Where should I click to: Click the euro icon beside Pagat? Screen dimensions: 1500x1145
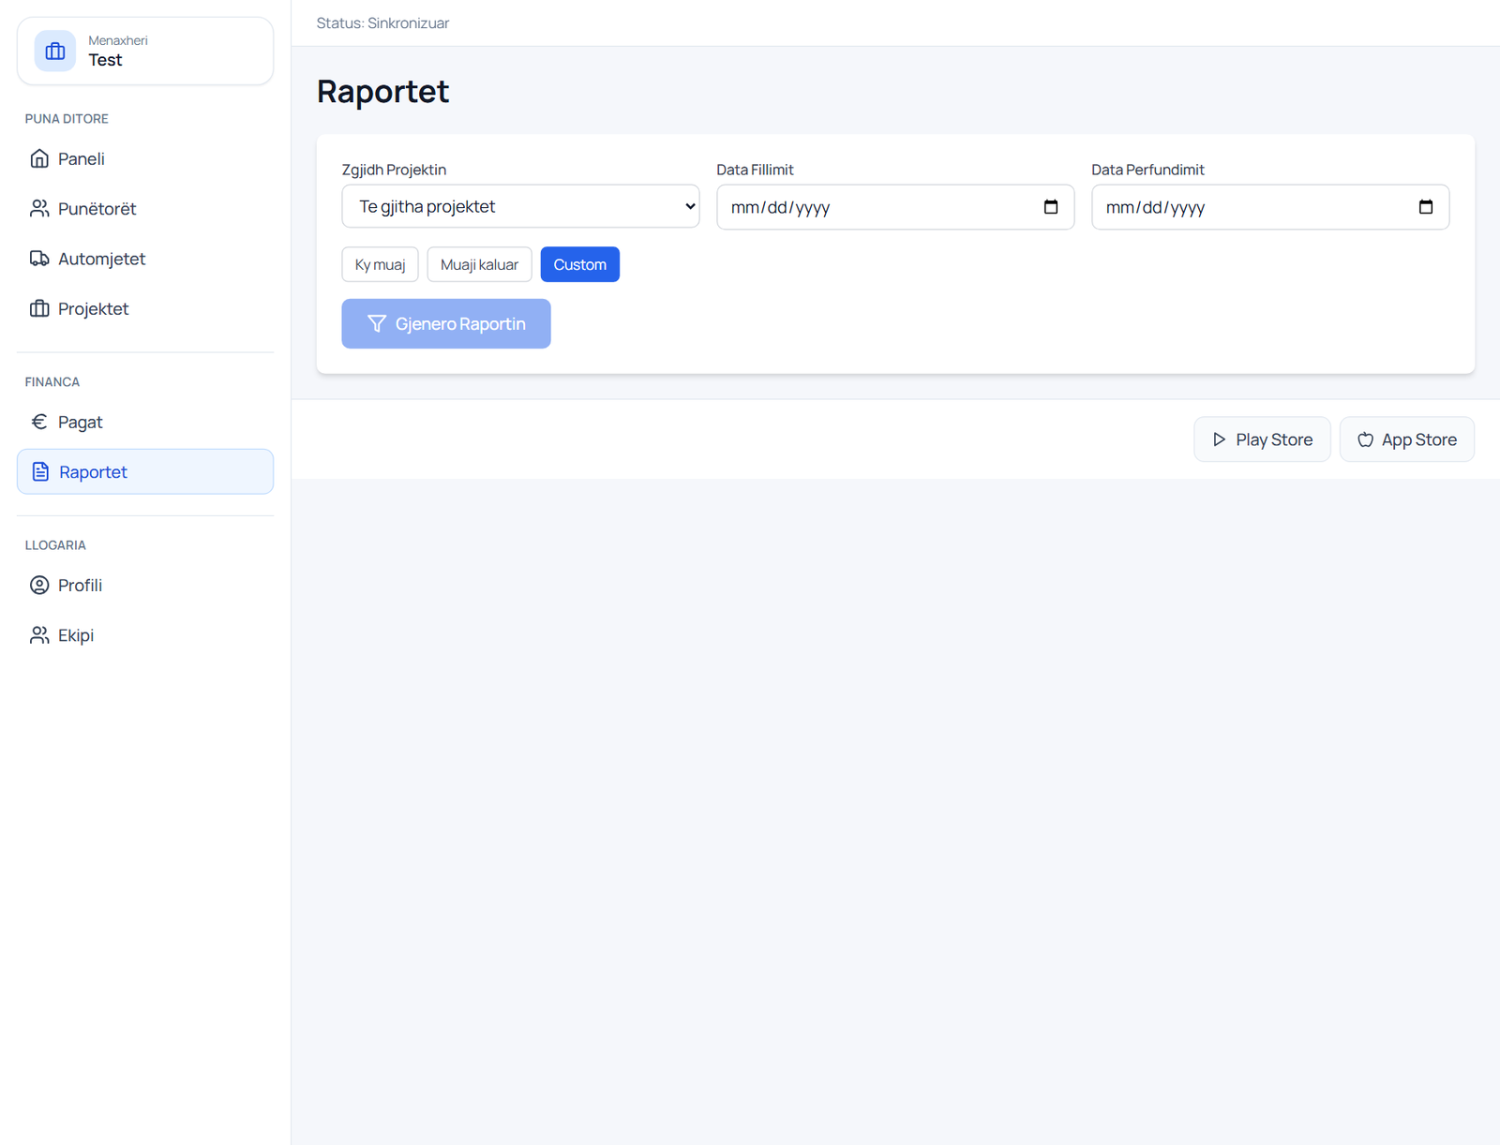coord(39,422)
